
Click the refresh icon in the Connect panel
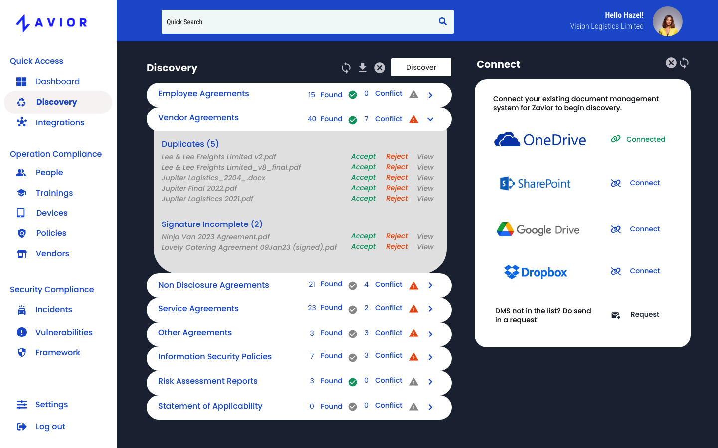click(684, 63)
